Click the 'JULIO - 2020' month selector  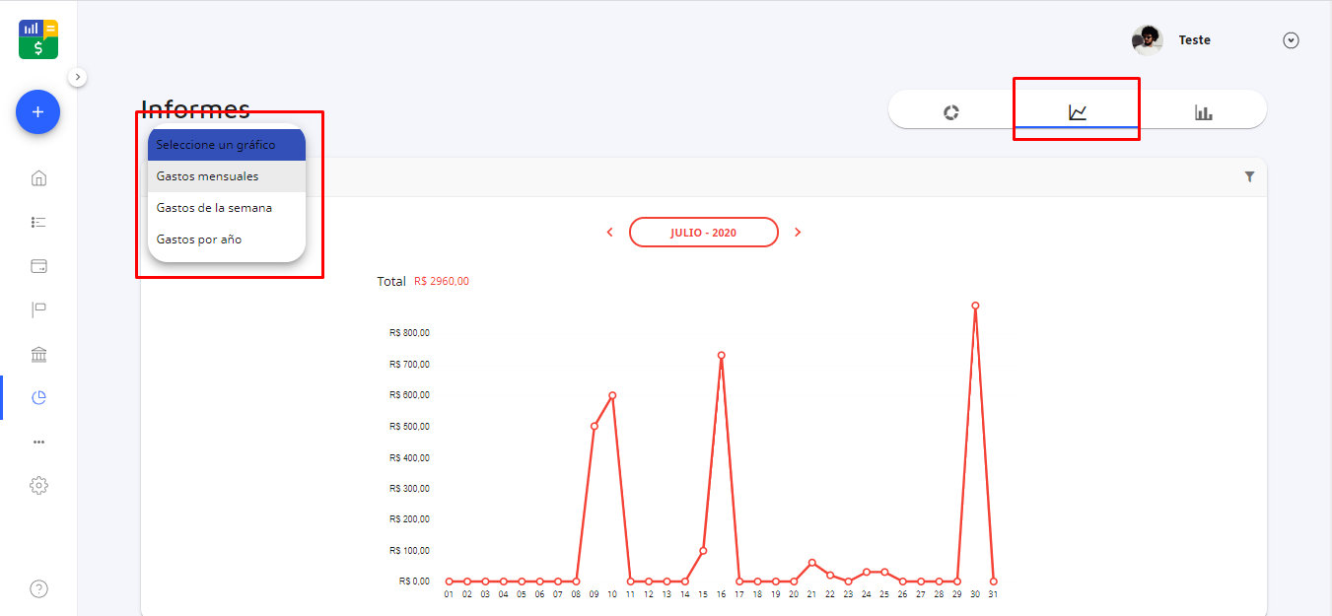point(703,233)
